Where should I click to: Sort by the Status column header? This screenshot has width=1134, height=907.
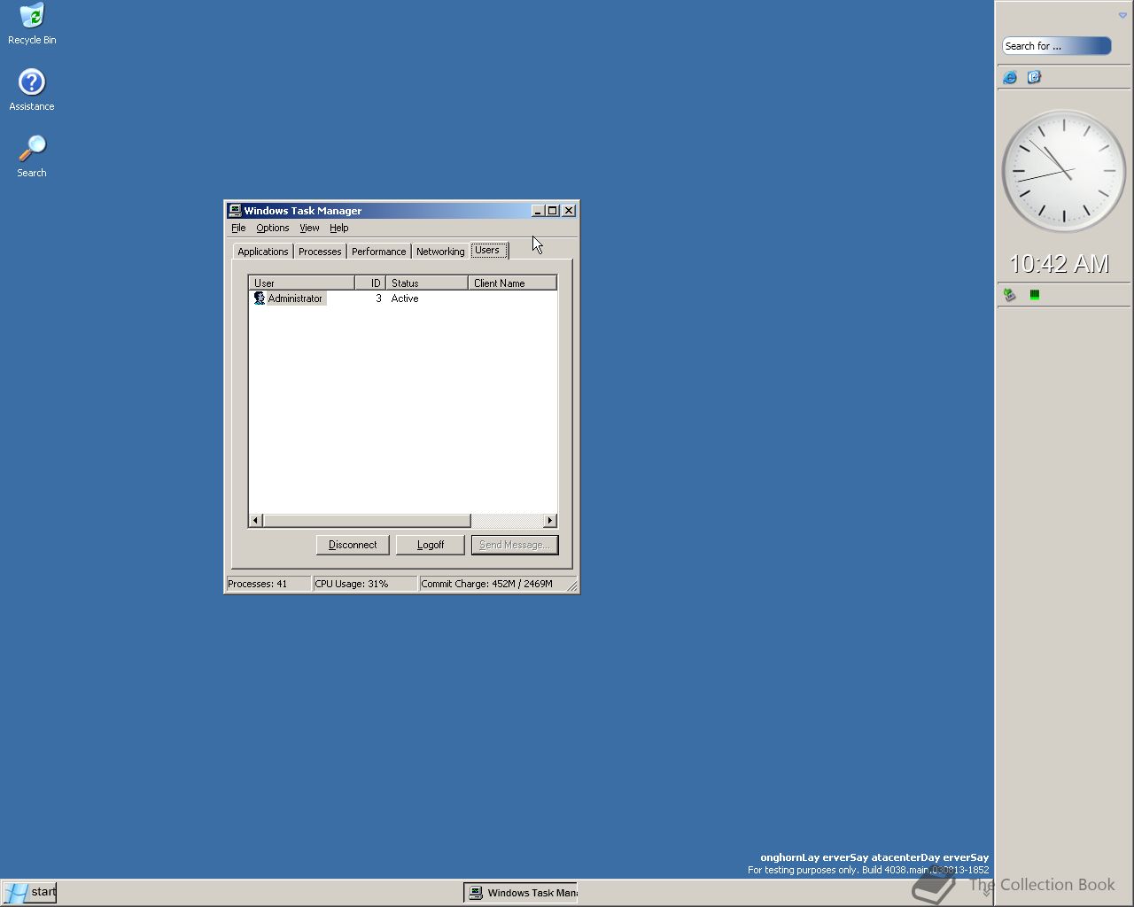(x=427, y=283)
